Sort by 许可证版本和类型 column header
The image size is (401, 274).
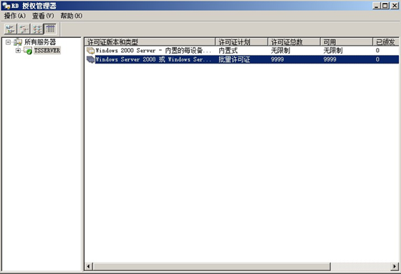click(150, 42)
